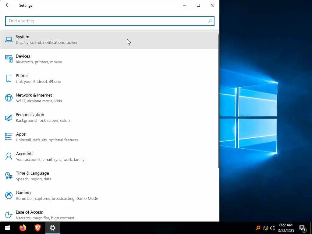Click the Apps list icon

pos(9,137)
